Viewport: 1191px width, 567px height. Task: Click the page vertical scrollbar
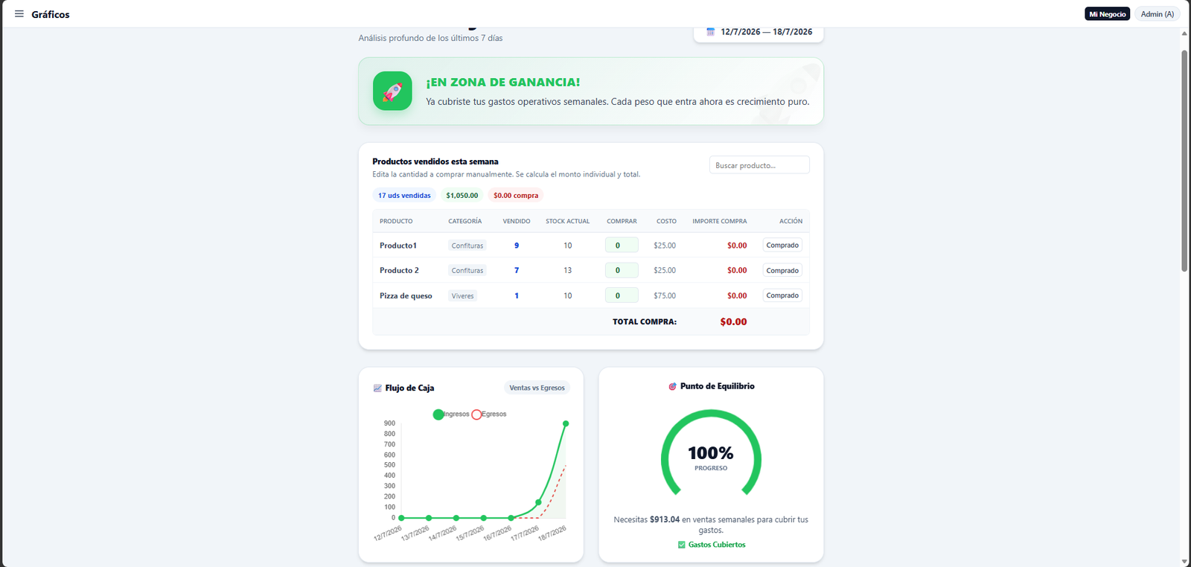pos(1184,161)
